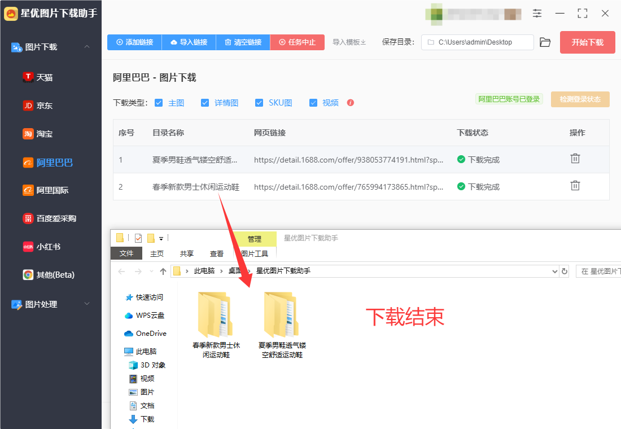Screen dimensions: 621x429
Task: Expand the chevron after 此电脑 in breadcrumb
Action: click(x=221, y=271)
